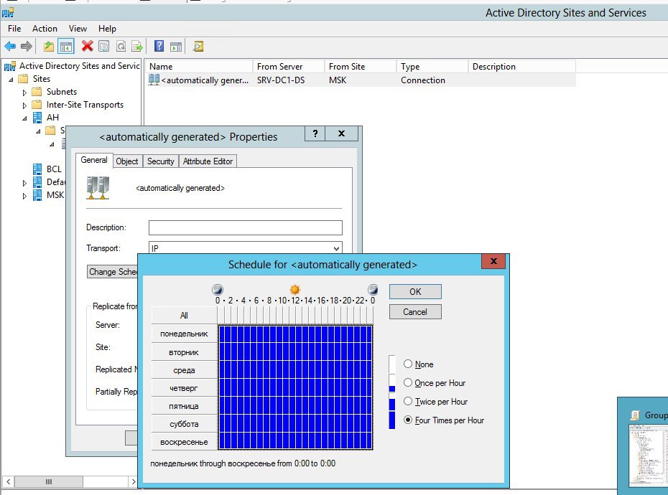Select the среда row header
Image resolution: width=668 pixels, height=495 pixels.
click(x=184, y=370)
